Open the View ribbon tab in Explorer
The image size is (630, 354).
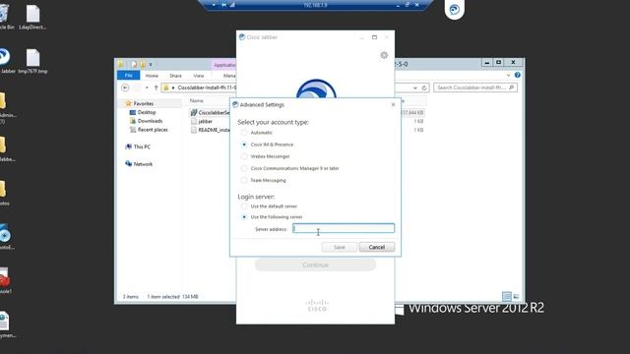[199, 76]
